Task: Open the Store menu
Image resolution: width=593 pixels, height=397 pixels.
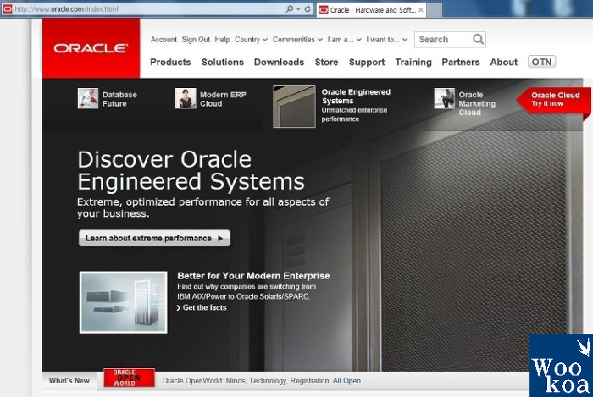Action: (326, 62)
